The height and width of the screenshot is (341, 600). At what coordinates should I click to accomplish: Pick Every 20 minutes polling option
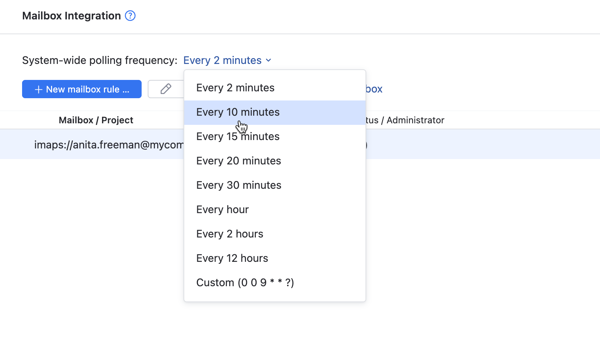coord(239,161)
